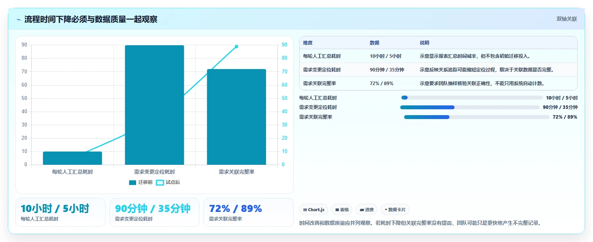Click the line chart point at value 89
This screenshot has width=593, height=242.
click(x=236, y=46)
